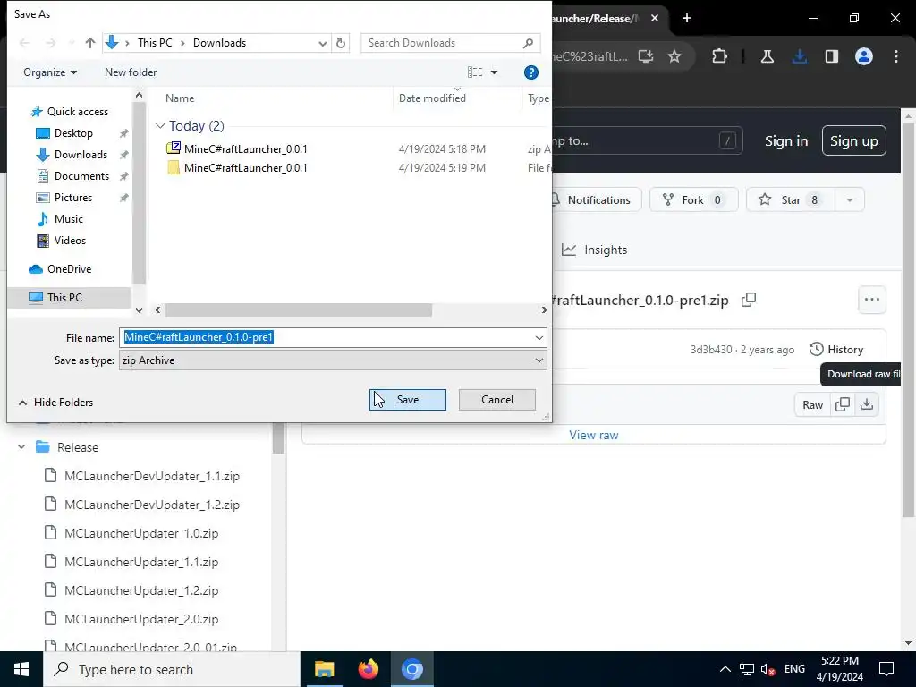Image resolution: width=916 pixels, height=687 pixels.
Task: Collapse the Release folder in file tree
Action: [21, 447]
